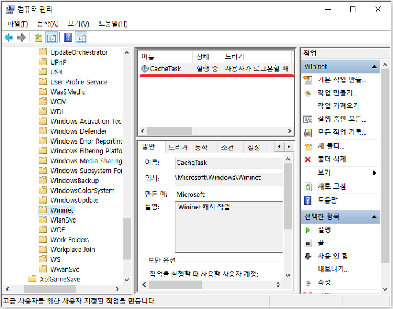Select WaaSMedic in the tree

[68, 92]
